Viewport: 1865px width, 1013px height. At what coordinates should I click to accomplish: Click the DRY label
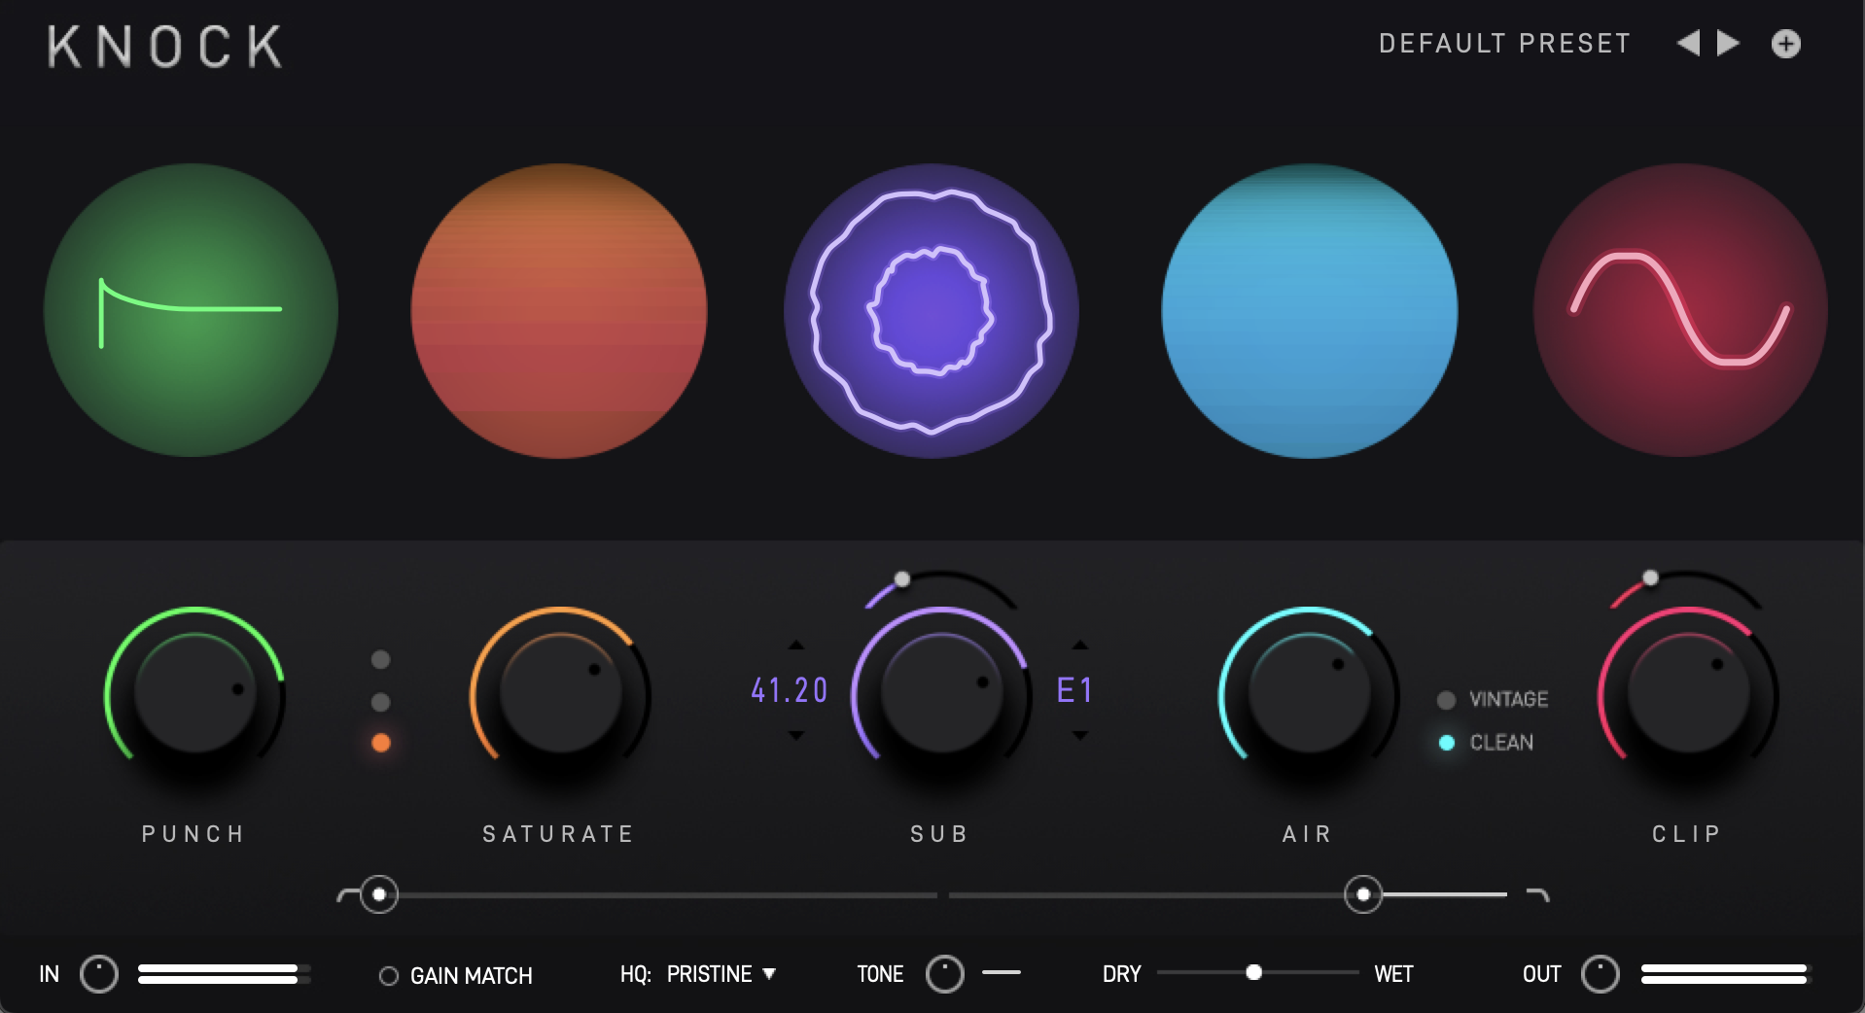coord(1122,974)
